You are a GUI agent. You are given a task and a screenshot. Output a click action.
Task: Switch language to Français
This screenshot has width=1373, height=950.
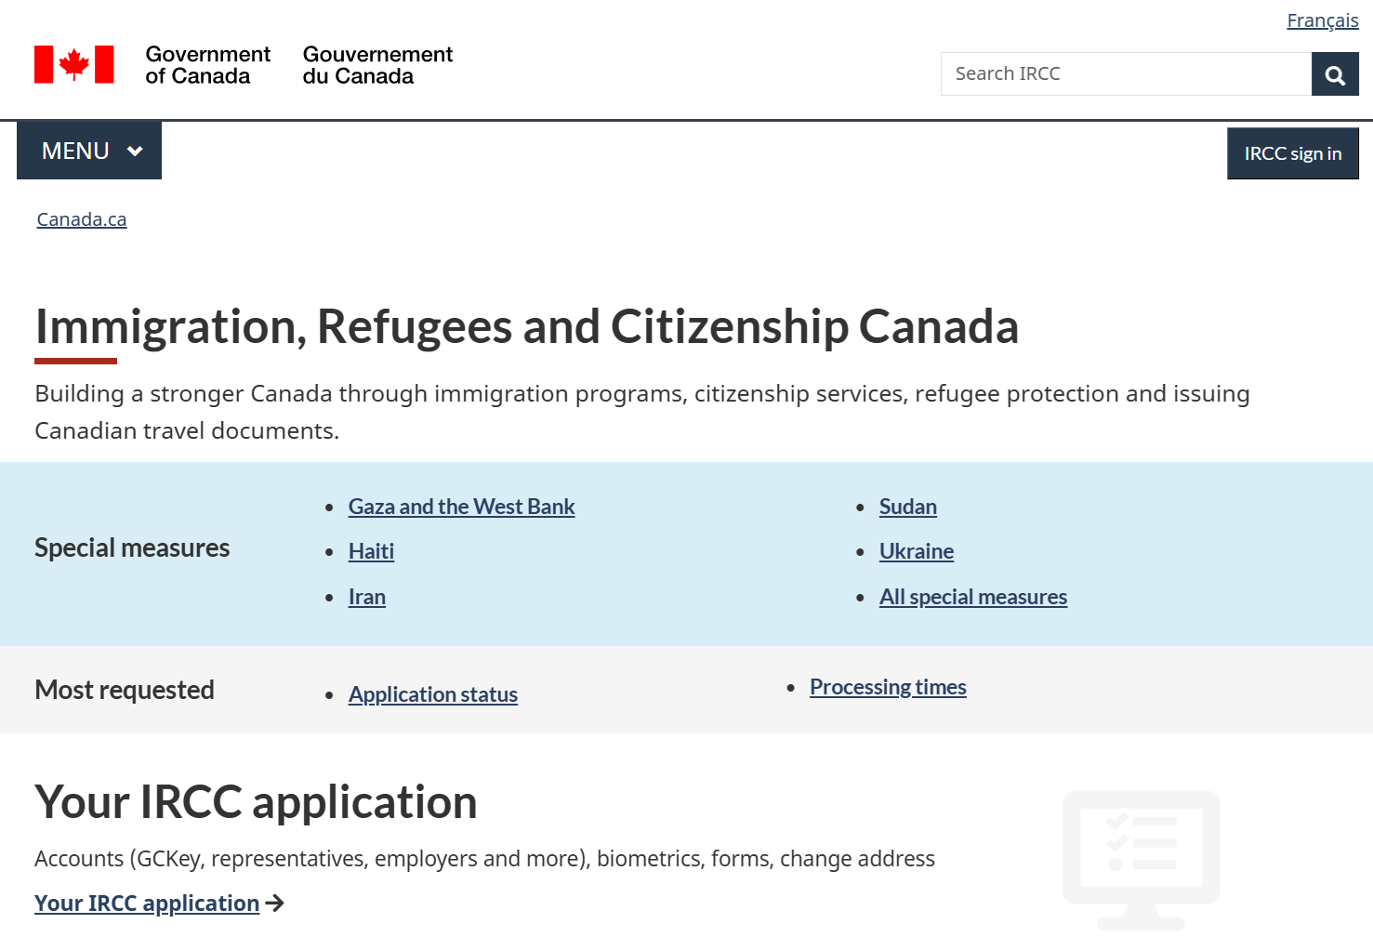click(x=1322, y=20)
